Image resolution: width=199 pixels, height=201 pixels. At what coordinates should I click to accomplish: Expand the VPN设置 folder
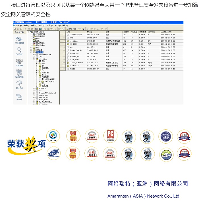(31, 50)
